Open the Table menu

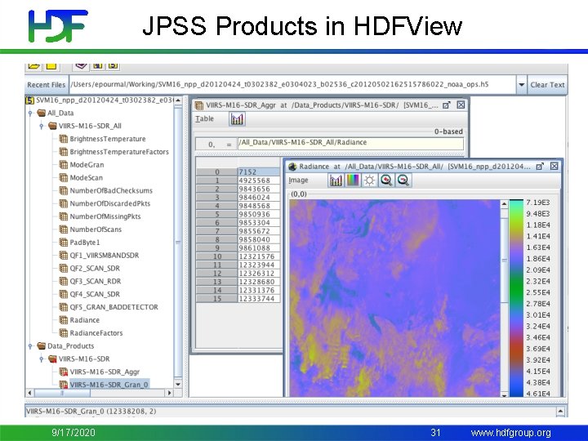pyautogui.click(x=204, y=119)
